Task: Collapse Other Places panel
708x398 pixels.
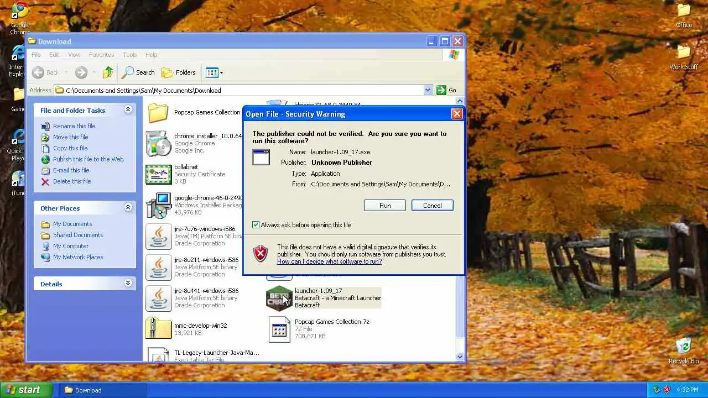Action: tap(128, 208)
